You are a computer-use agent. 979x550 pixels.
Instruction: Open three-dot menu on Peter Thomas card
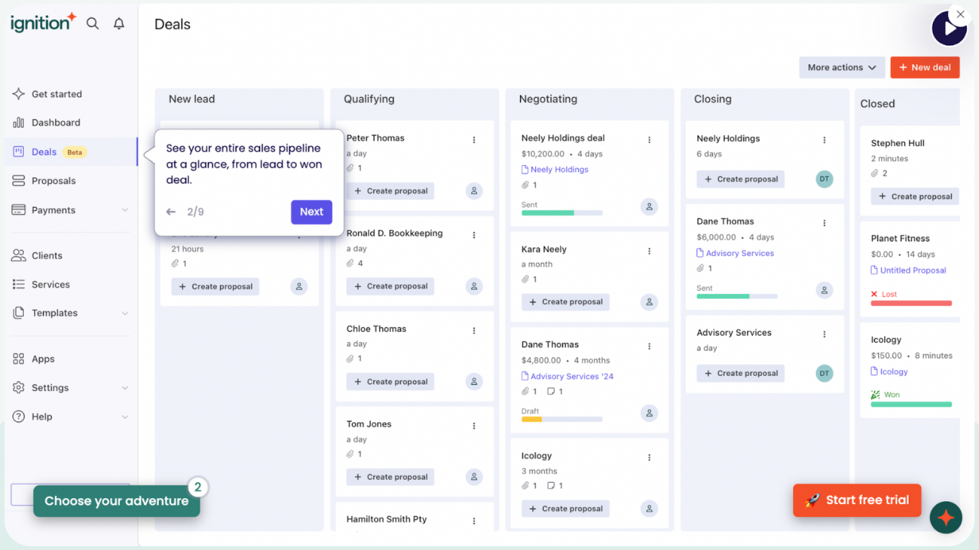(474, 140)
